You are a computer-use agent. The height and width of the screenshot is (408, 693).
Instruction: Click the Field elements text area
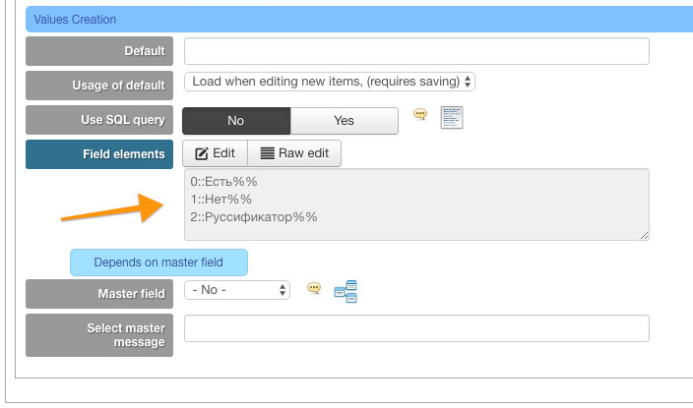416,204
